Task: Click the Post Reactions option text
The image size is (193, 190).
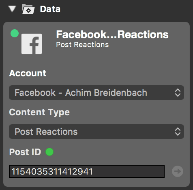Action: pyautogui.click(x=46, y=132)
